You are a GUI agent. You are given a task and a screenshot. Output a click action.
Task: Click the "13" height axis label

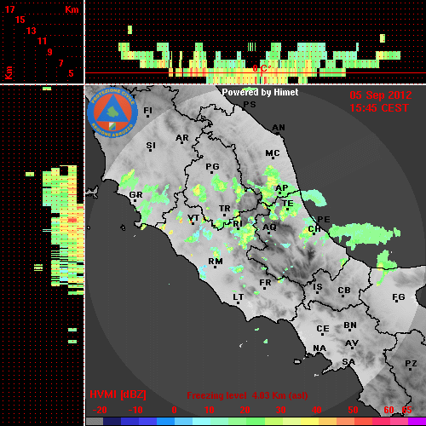pyautogui.click(x=32, y=31)
